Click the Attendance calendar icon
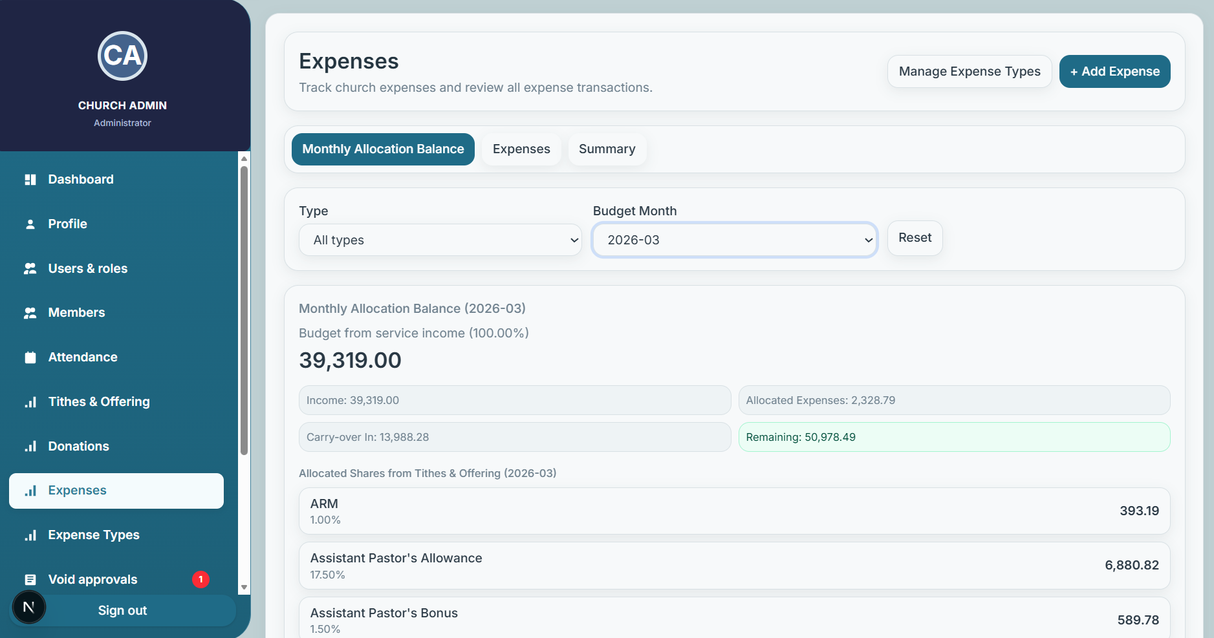This screenshot has height=638, width=1214. click(x=30, y=357)
